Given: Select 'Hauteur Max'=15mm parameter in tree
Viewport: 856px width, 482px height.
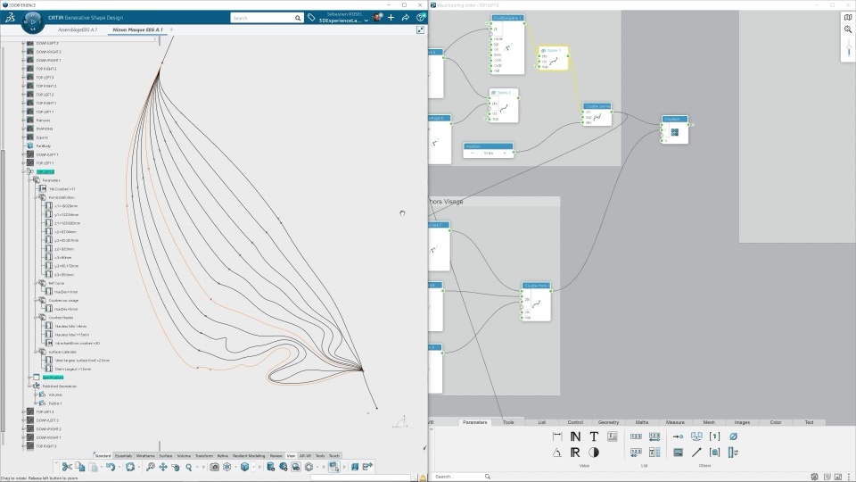Looking at the screenshot, I should pos(71,335).
